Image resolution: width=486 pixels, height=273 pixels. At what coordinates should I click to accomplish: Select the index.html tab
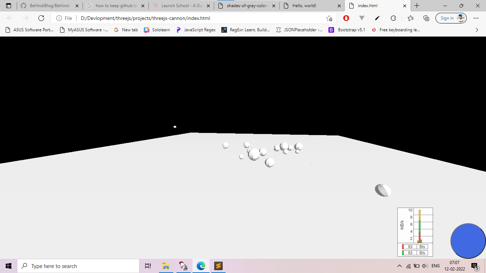[x=378, y=6]
